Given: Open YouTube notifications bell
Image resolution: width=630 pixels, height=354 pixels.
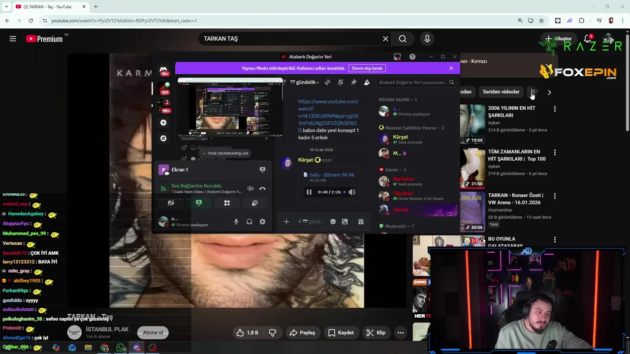Looking at the screenshot, I should 588,39.
